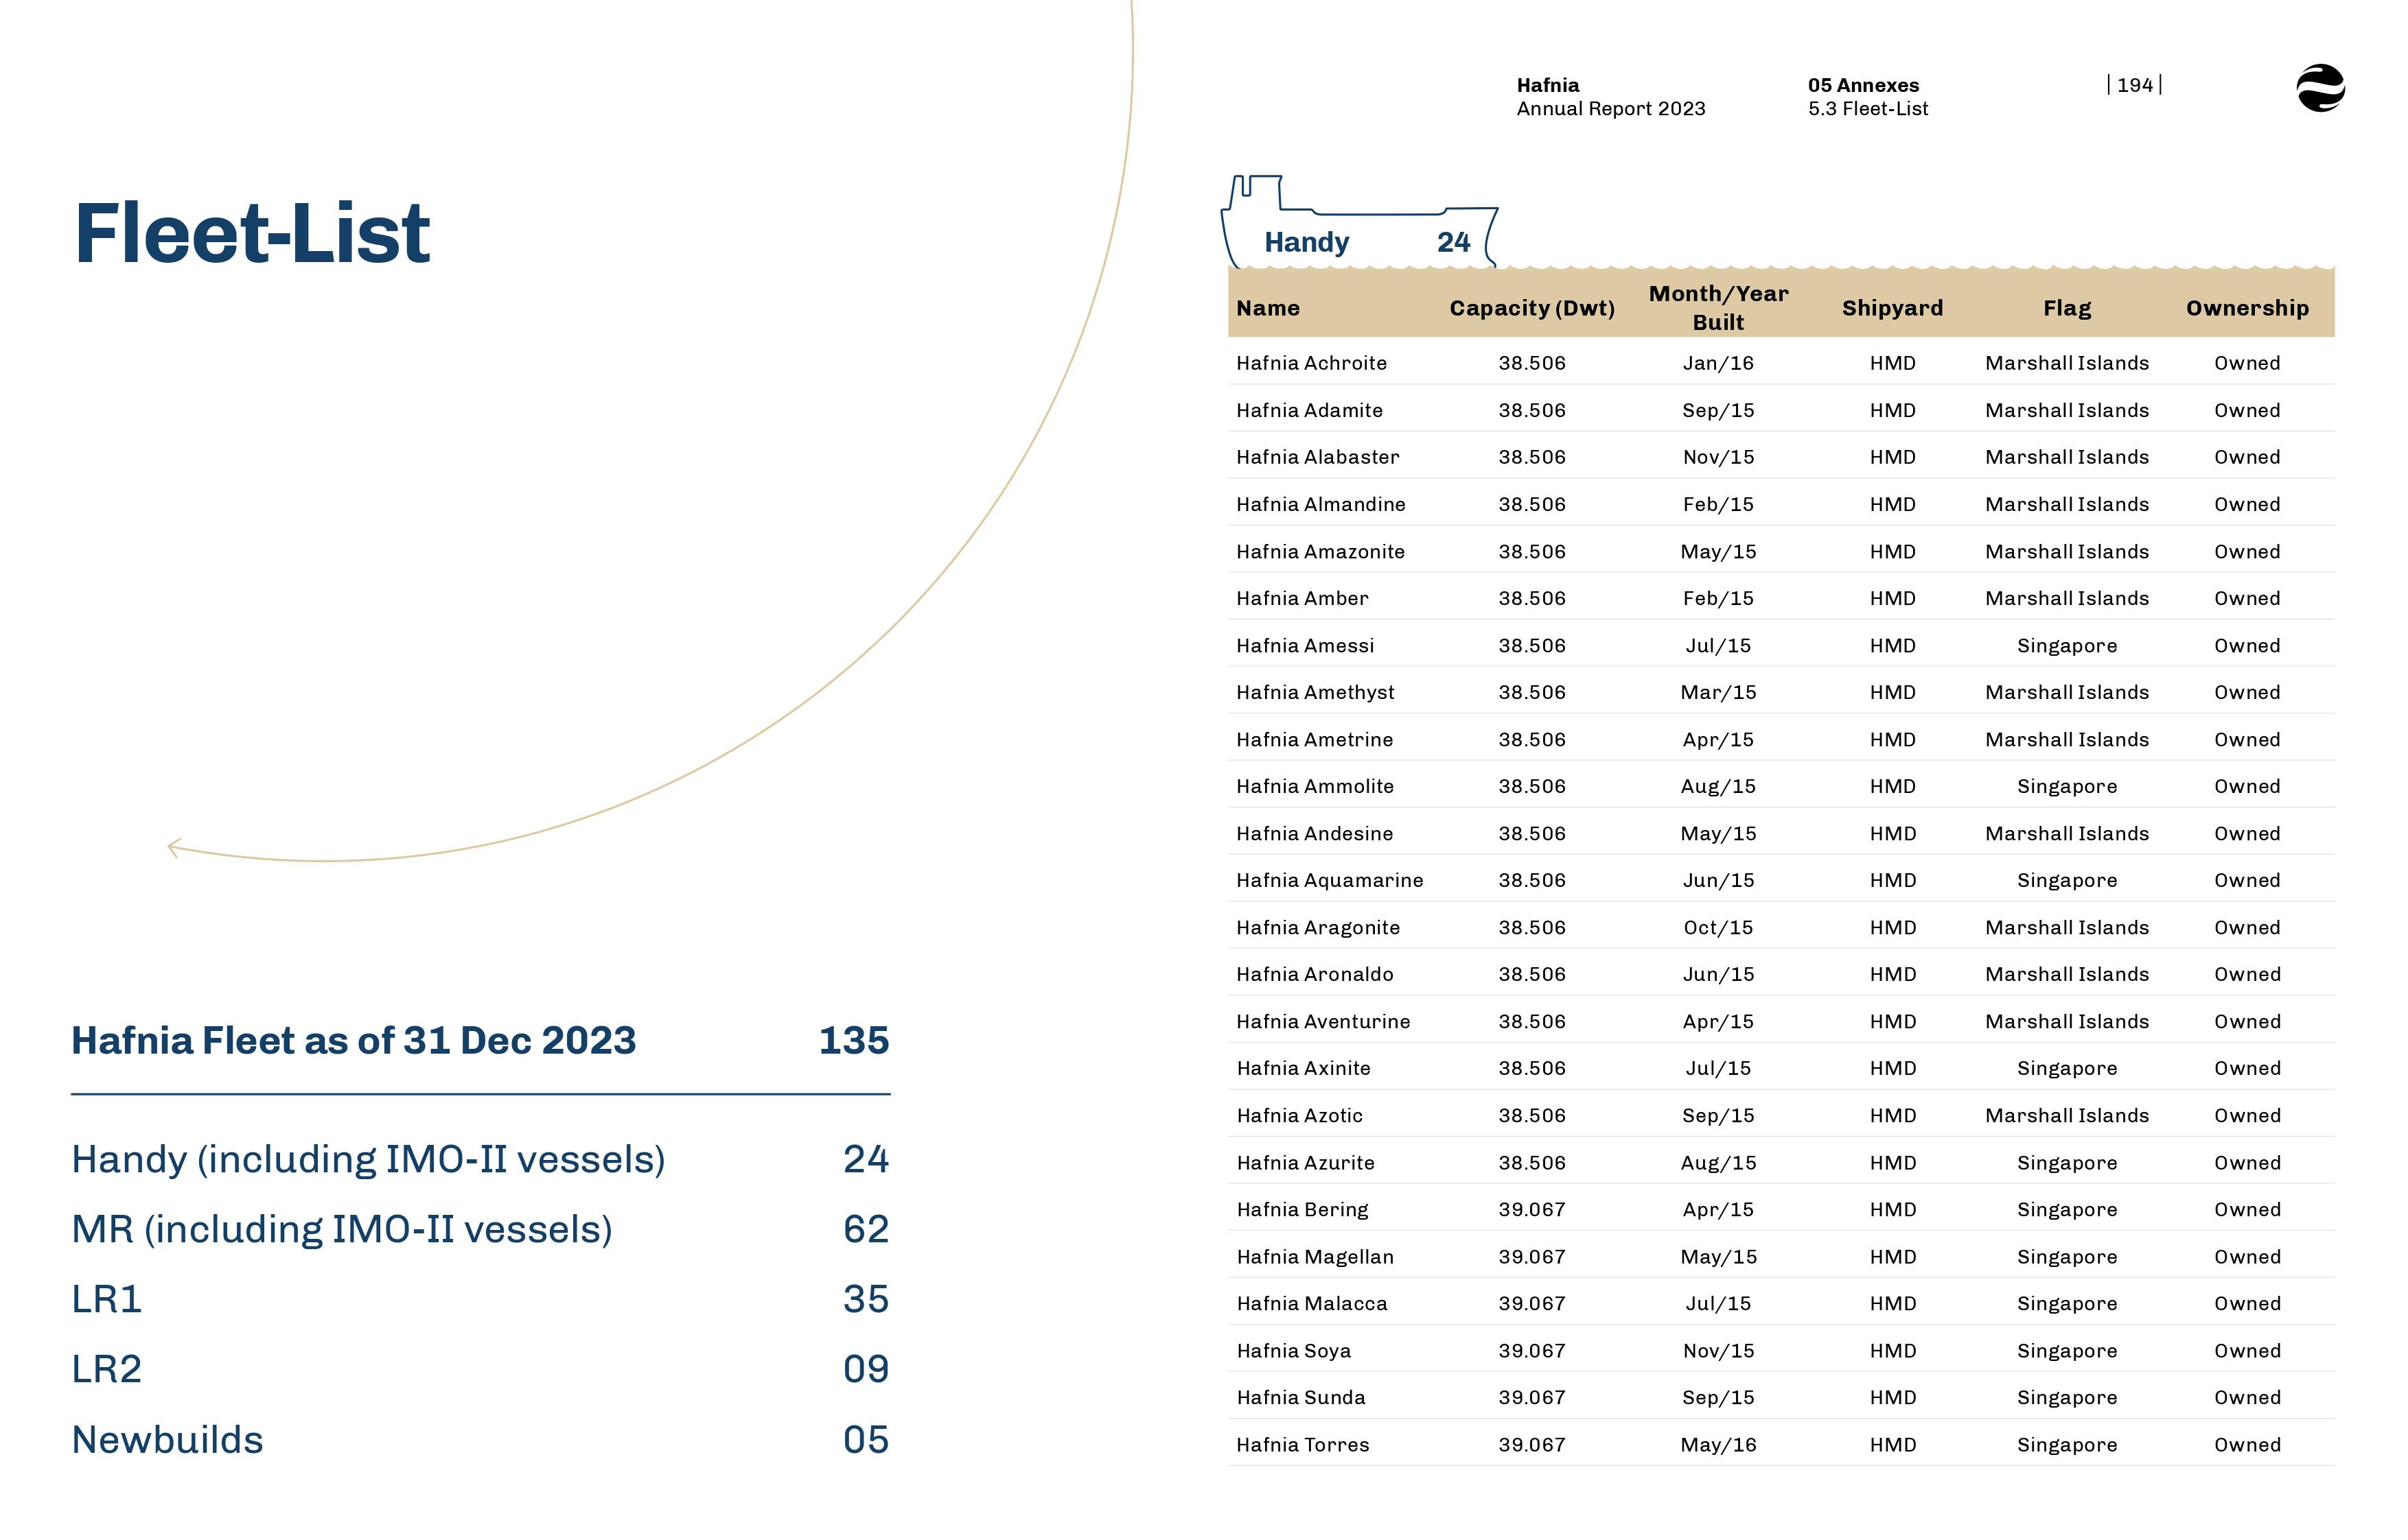
Task: Click the Month/Year Built column header
Action: click(1717, 307)
